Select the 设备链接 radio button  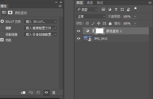[x=2, y=34]
